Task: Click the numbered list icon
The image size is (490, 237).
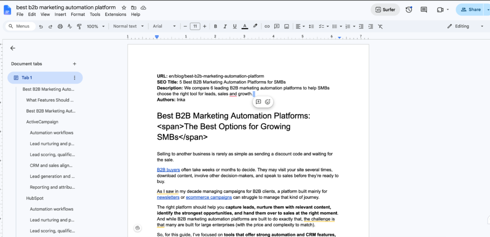Action: 348,26
